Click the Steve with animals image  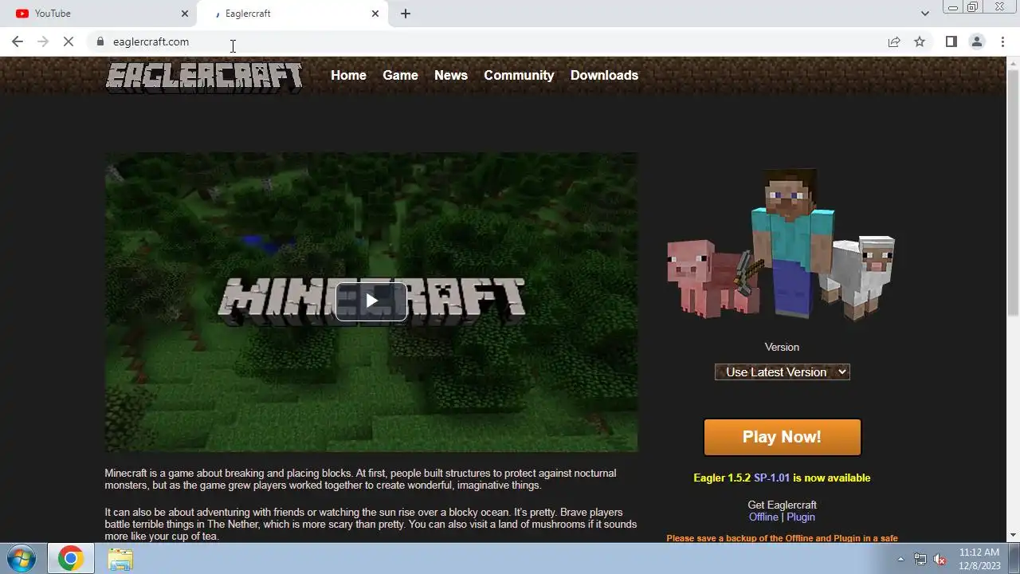click(x=781, y=243)
